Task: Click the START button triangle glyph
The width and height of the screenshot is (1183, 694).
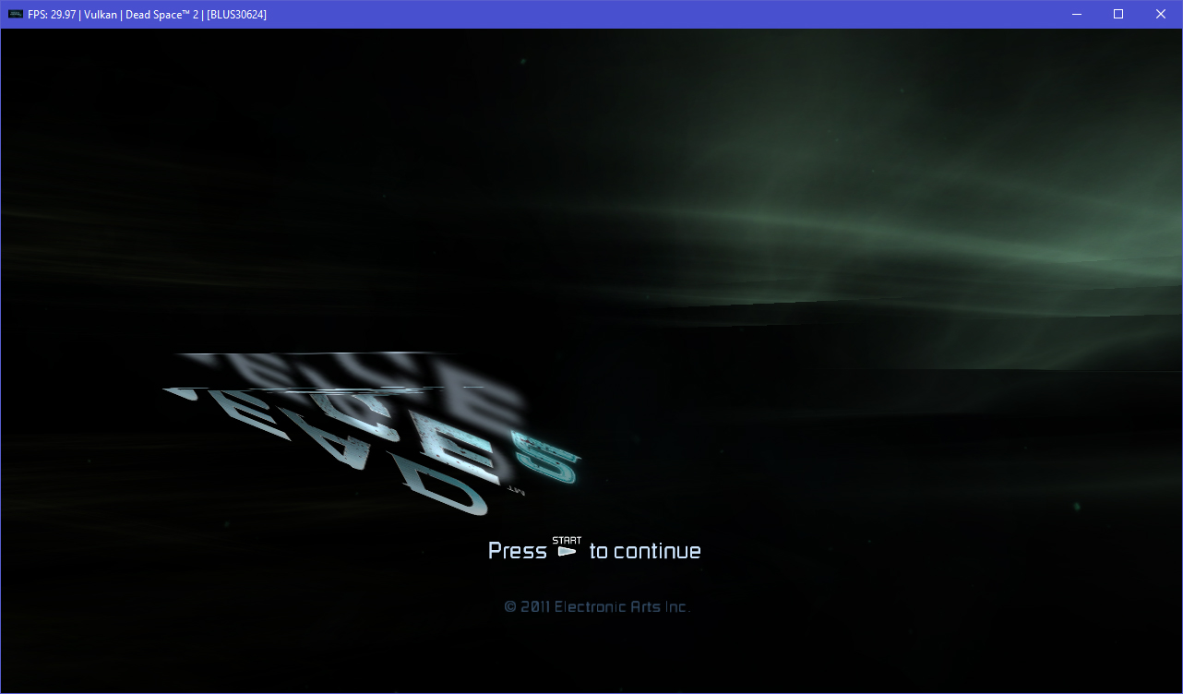Action: coord(568,550)
